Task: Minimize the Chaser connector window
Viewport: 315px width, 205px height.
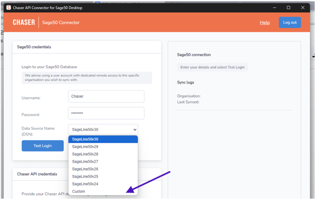Action: [274, 8]
